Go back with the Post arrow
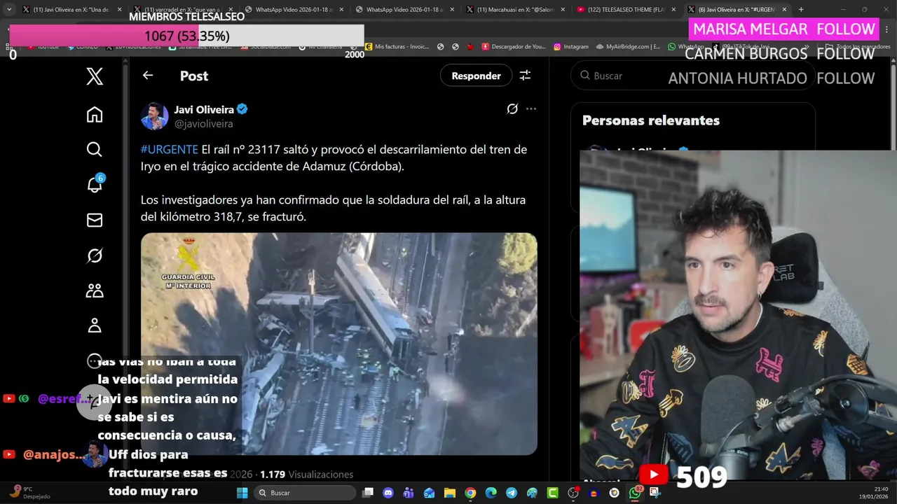897x504 pixels. coord(147,76)
